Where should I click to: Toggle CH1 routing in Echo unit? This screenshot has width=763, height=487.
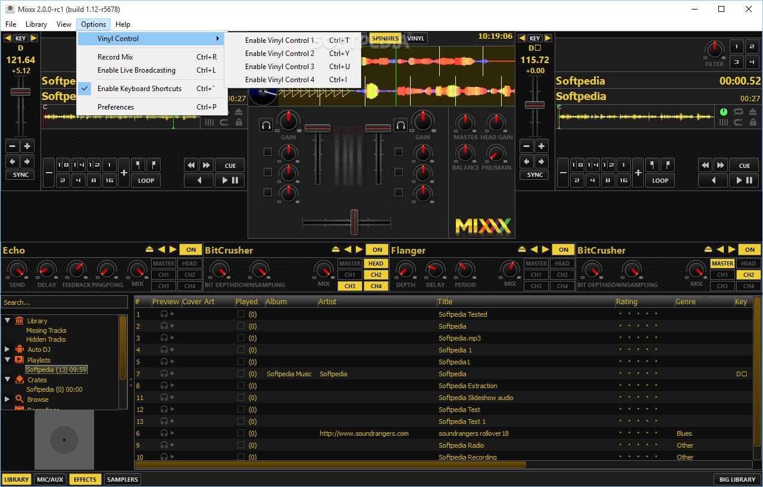164,275
